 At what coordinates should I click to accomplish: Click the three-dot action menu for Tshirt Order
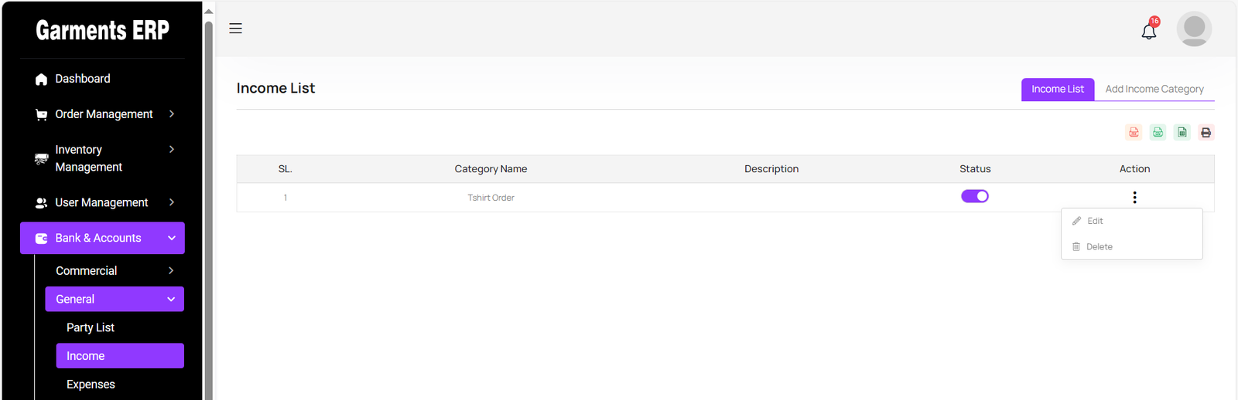click(x=1134, y=198)
